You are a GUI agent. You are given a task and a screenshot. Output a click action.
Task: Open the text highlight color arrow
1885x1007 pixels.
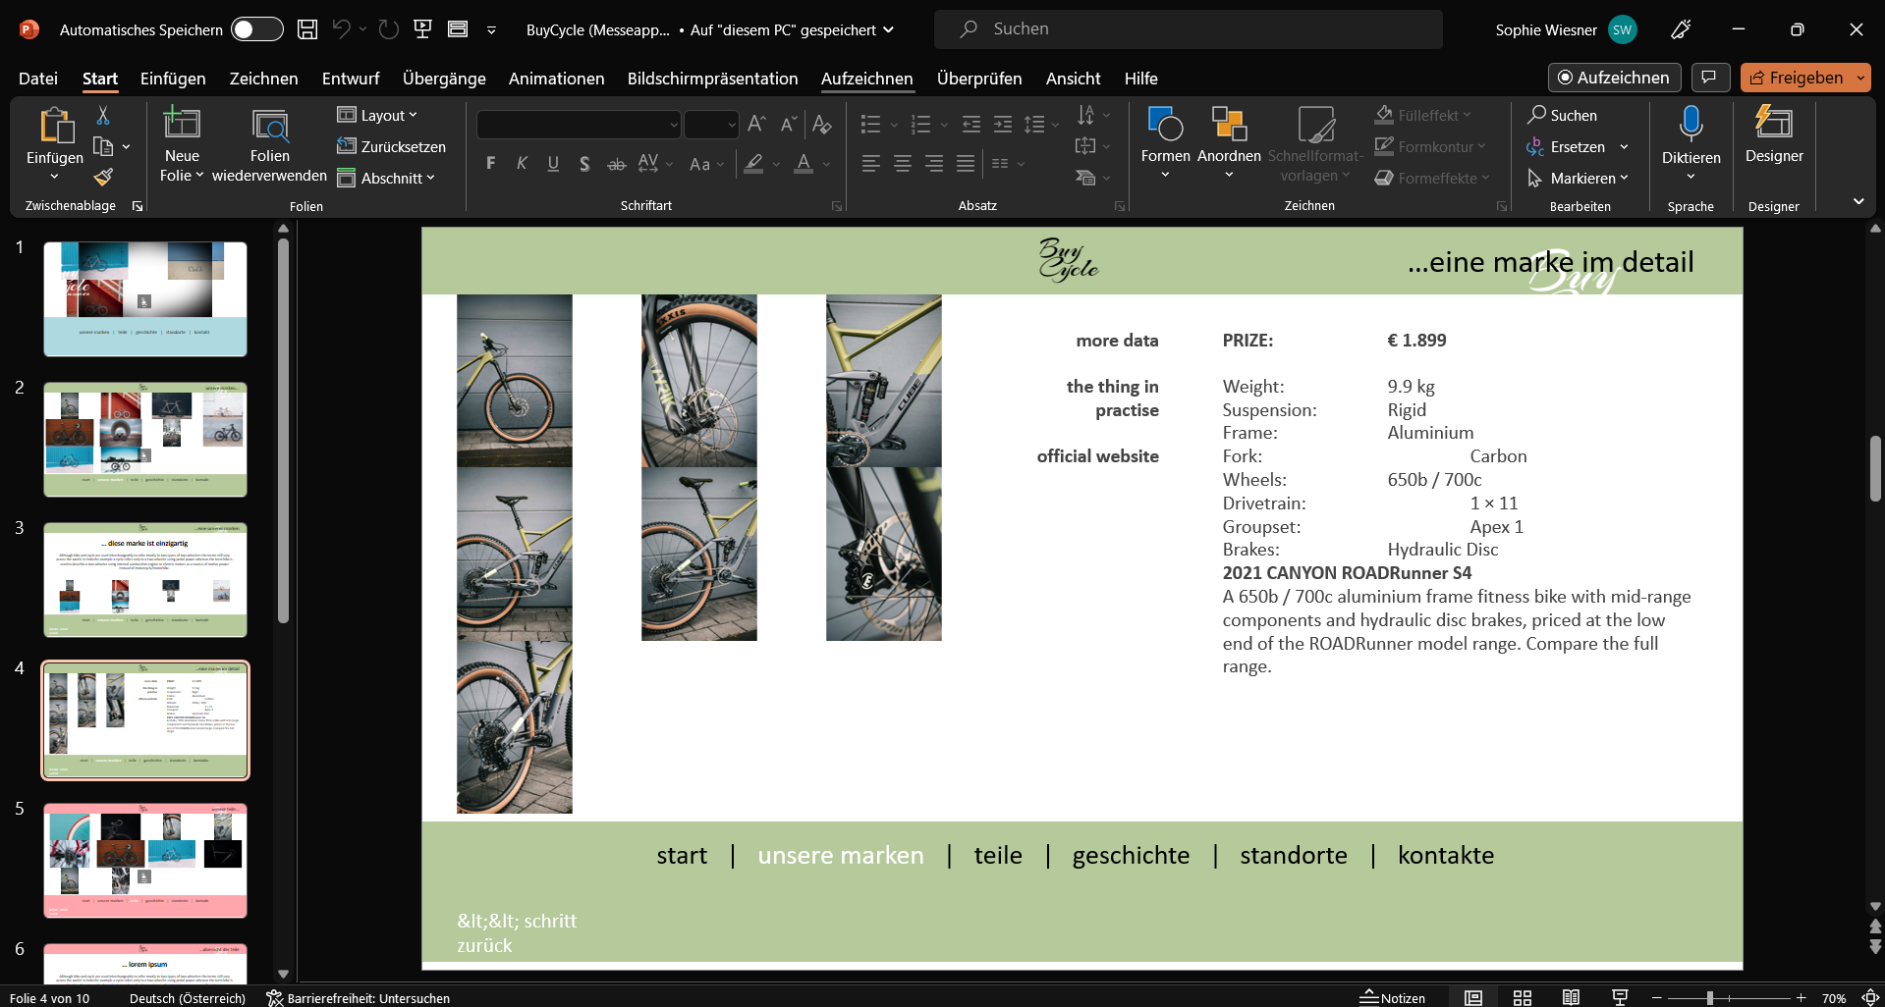click(x=776, y=164)
